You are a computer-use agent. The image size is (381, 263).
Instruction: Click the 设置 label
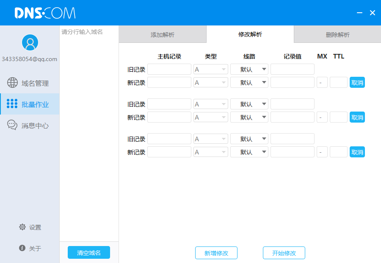(35, 227)
